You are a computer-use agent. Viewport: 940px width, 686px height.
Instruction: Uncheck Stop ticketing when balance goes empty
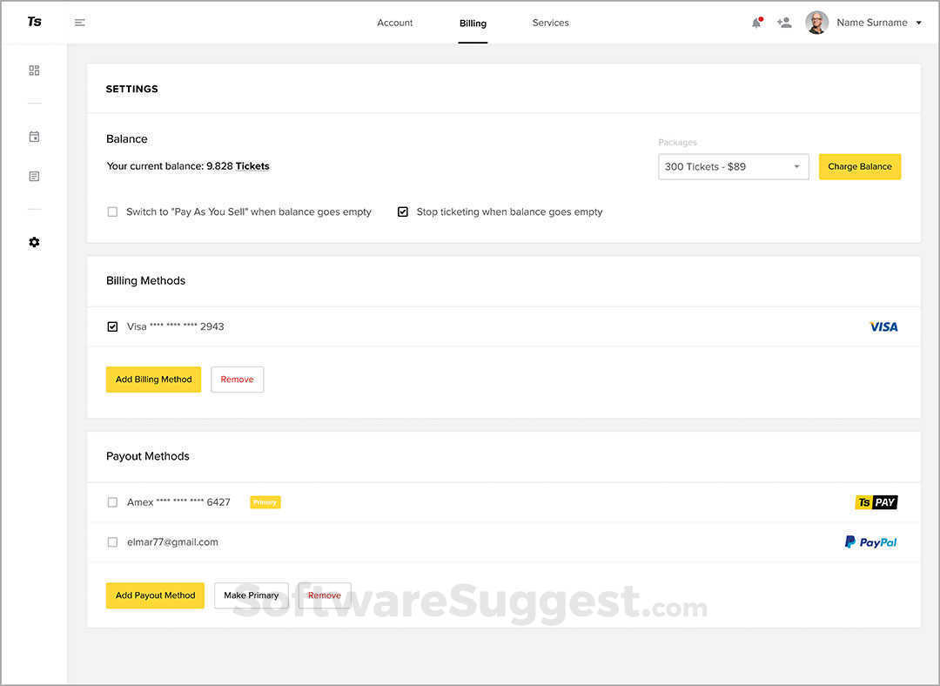tap(403, 212)
